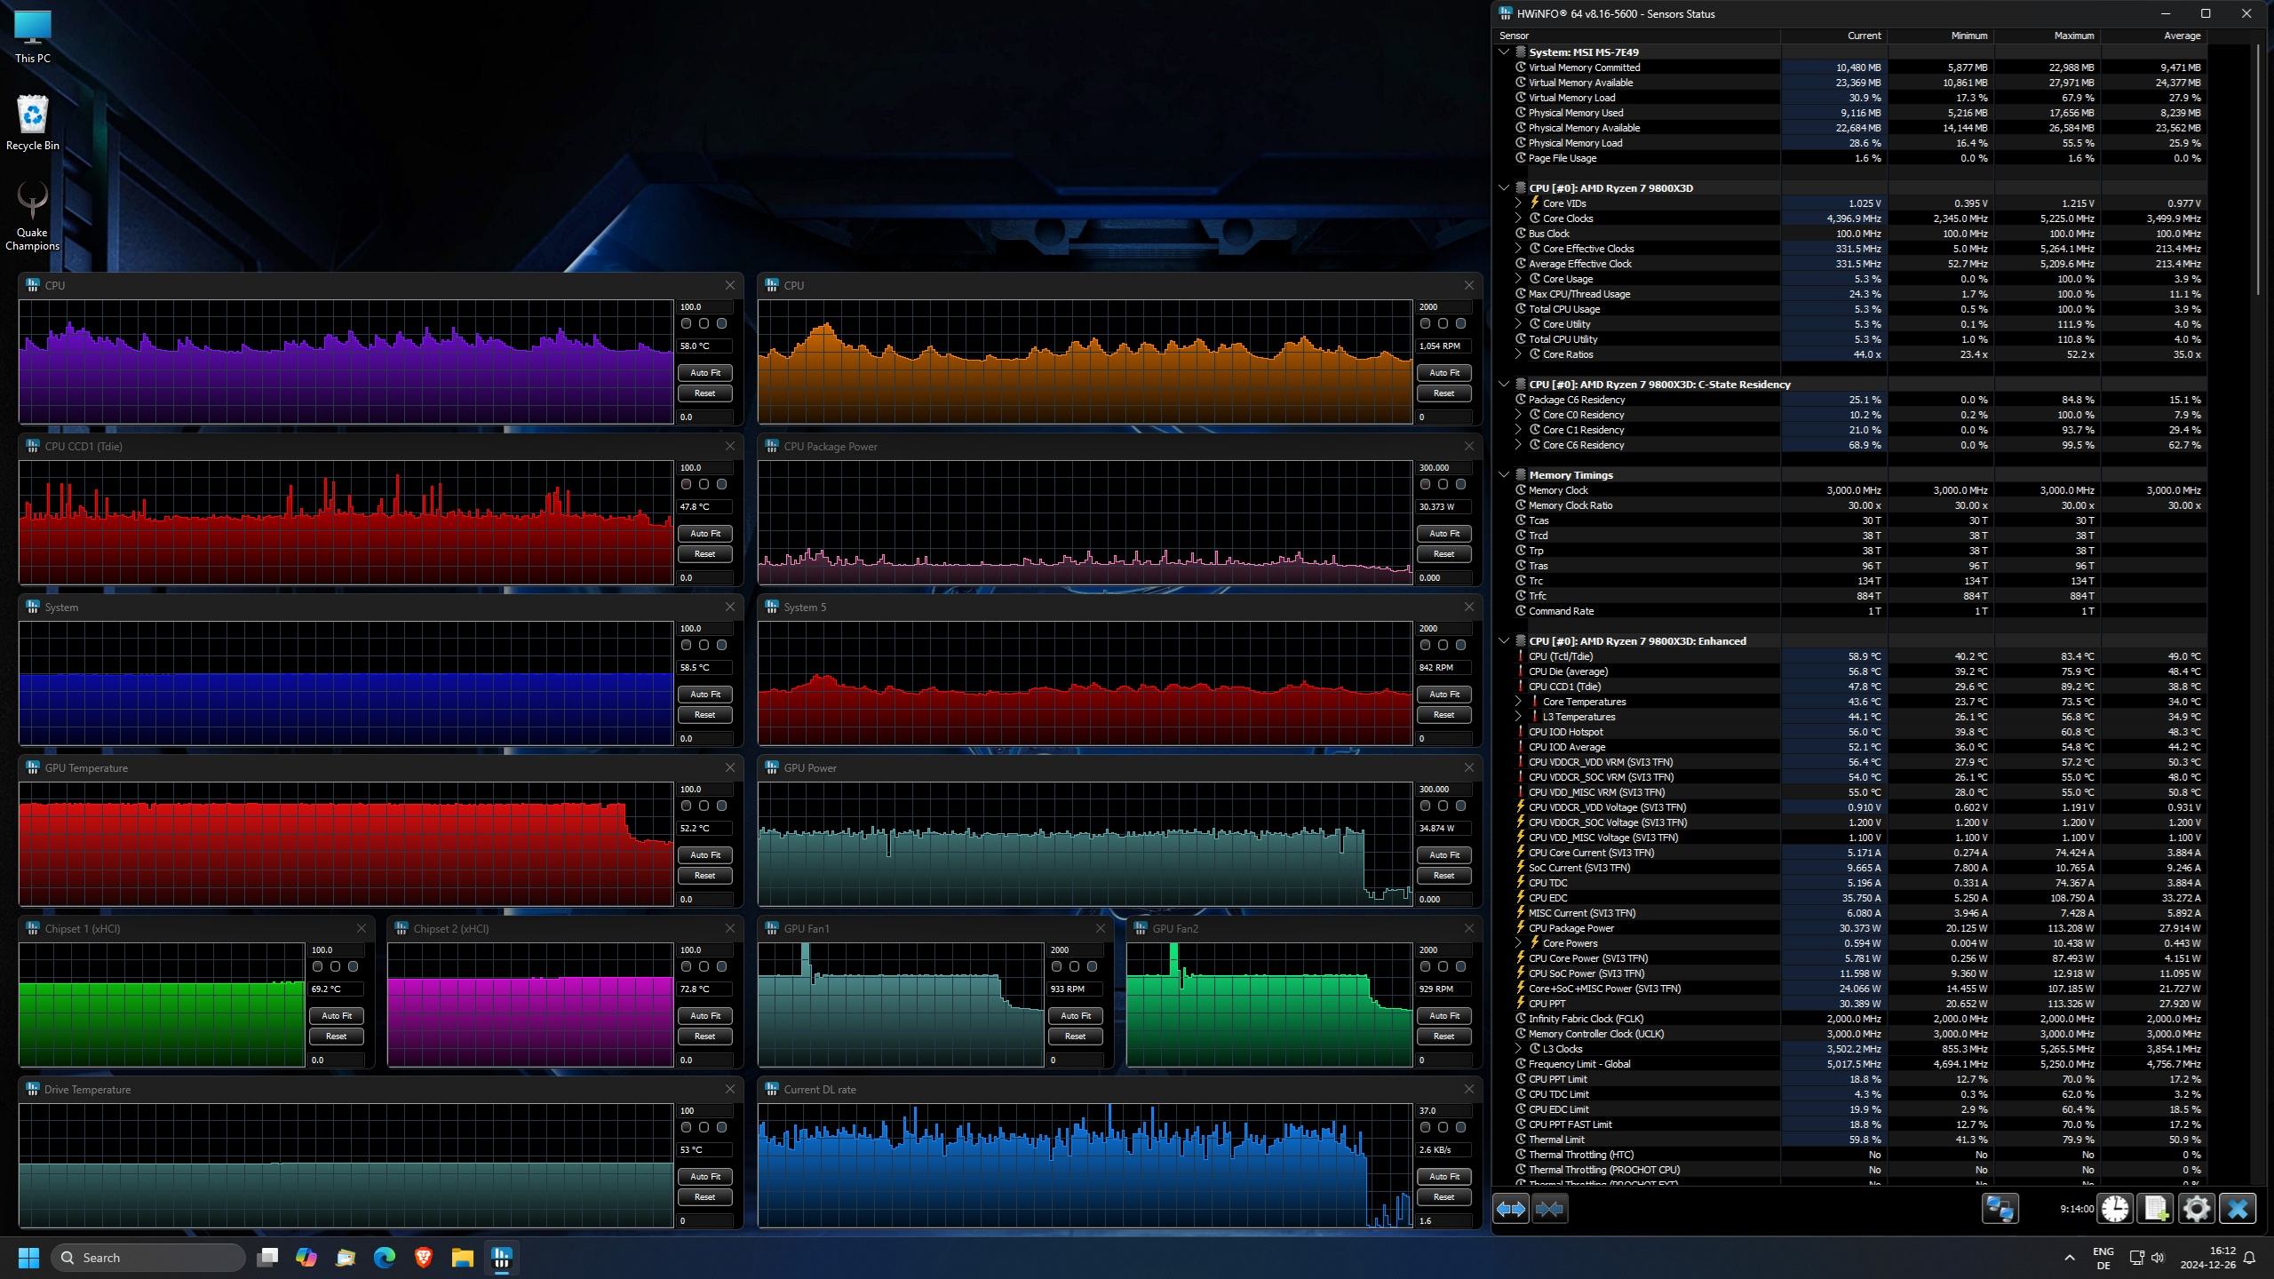Click the Sensor column header
Image resolution: width=2274 pixels, height=1279 pixels.
(1637, 36)
